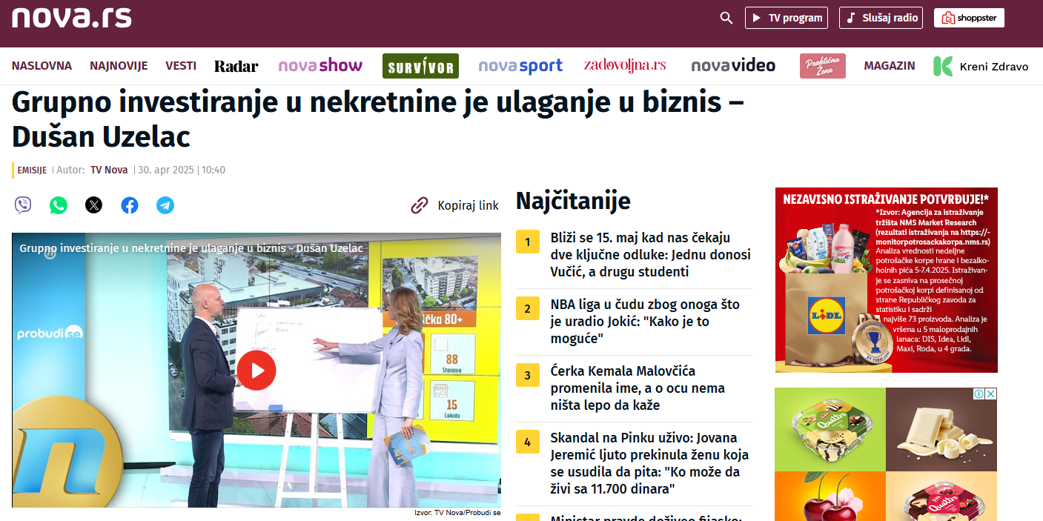Open the zadovoljna.rs section
This screenshot has height=521, width=1043.
625,65
